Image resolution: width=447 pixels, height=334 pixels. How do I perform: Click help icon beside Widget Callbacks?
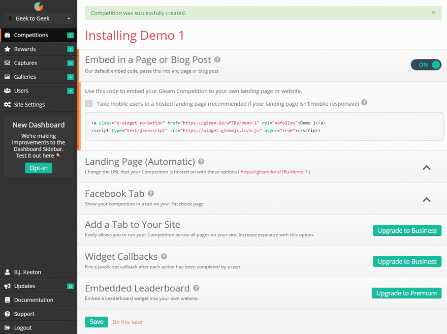coord(164,256)
